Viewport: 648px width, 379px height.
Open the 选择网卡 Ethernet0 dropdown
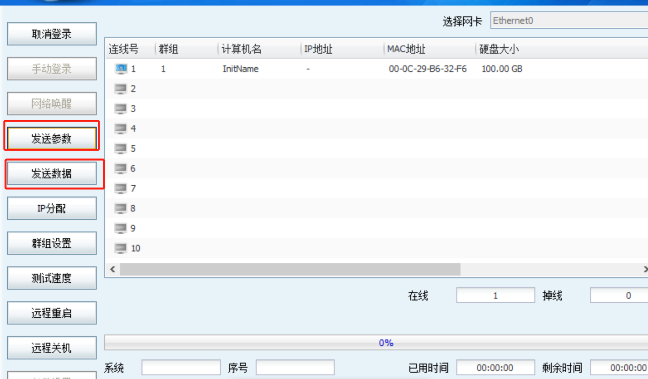569,21
